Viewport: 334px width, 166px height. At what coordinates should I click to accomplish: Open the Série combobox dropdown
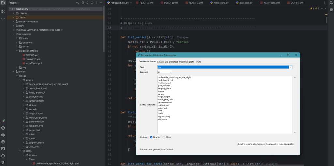tap(290, 67)
